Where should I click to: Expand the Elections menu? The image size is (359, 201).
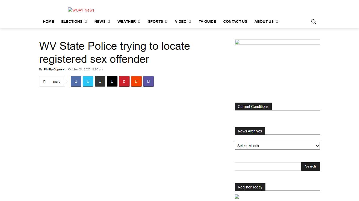coord(74,21)
